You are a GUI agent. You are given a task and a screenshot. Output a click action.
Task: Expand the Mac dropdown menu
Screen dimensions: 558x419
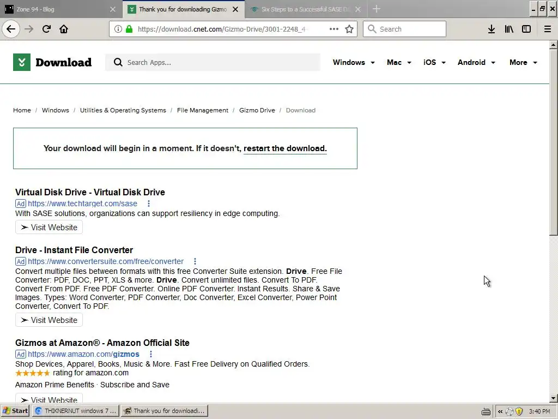click(399, 62)
